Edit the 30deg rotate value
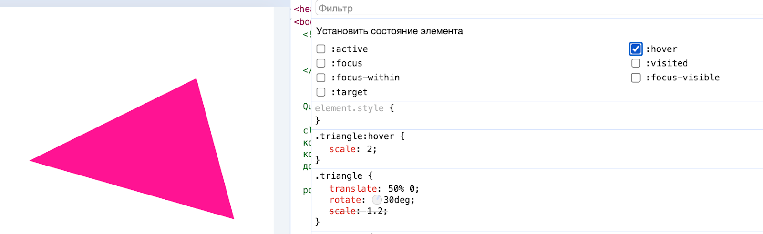Viewport: 763px width, 234px height. coord(398,200)
